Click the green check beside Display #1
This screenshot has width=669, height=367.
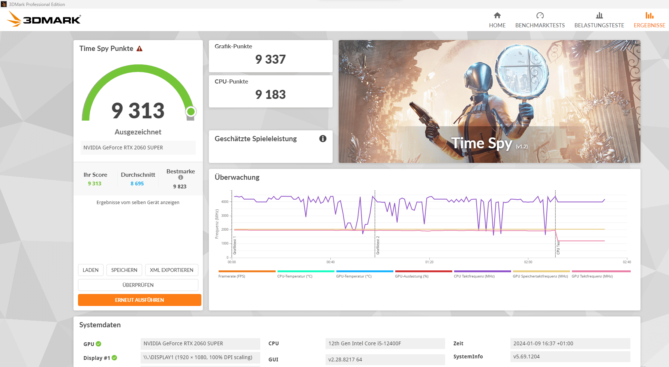coord(114,358)
